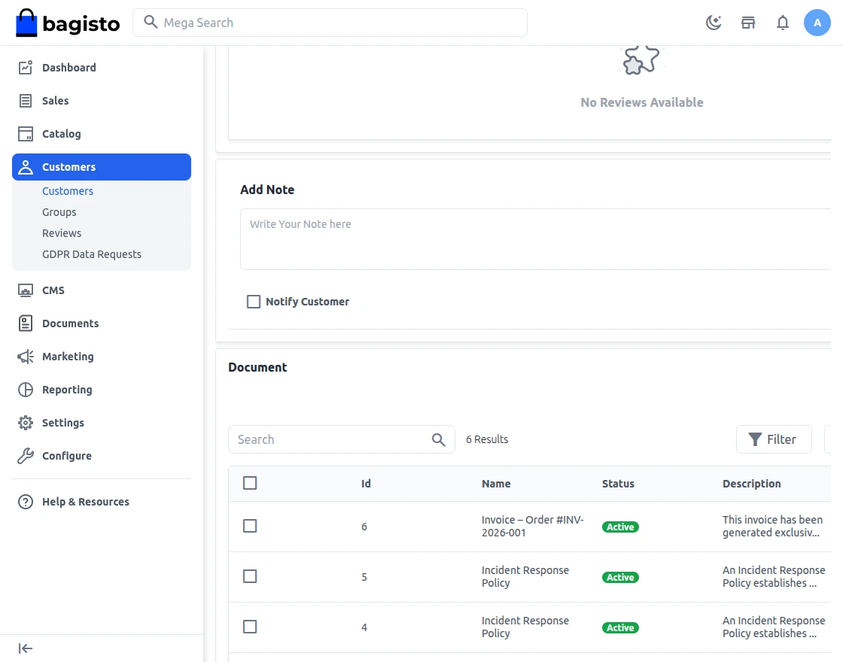This screenshot has width=843, height=662.
Task: Click the bagisto logo
Action: click(68, 23)
